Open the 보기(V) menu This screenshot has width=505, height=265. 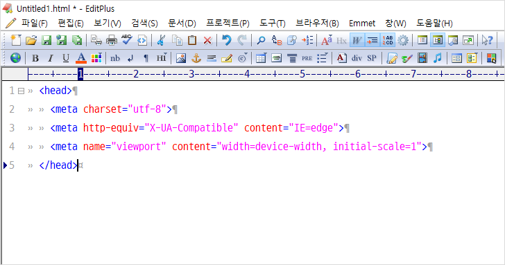108,23
